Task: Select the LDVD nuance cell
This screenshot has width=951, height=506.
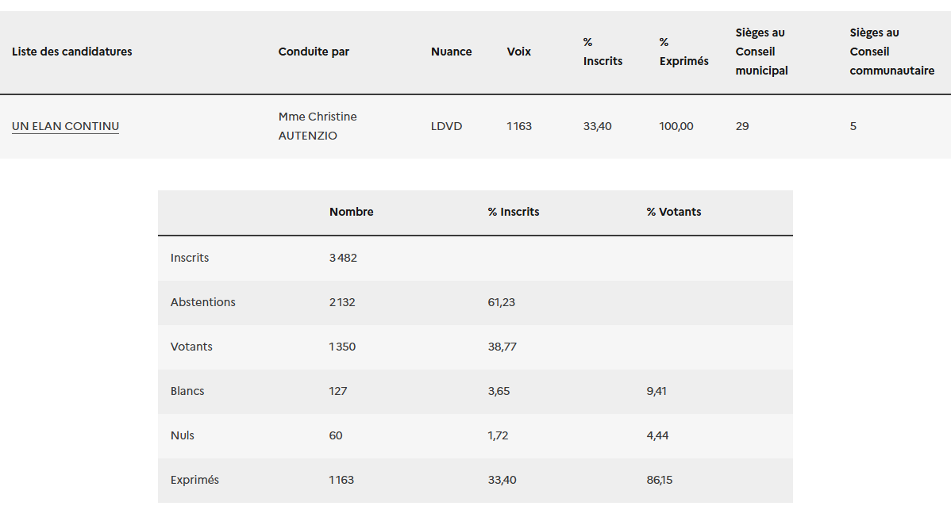Action: (x=446, y=126)
